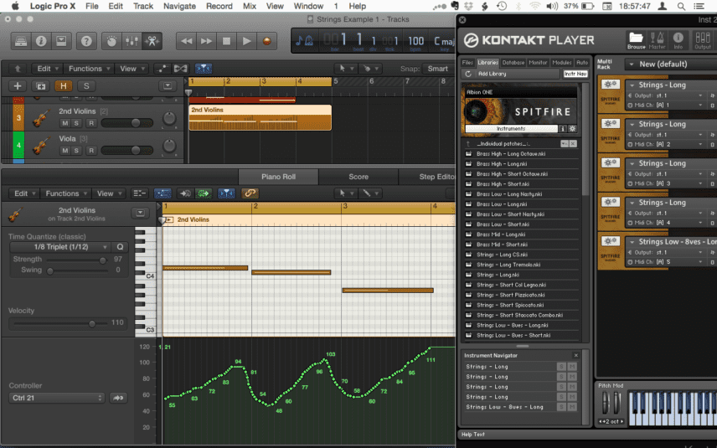Add a new track with plus button
717x448 pixels.
pyautogui.click(x=18, y=85)
